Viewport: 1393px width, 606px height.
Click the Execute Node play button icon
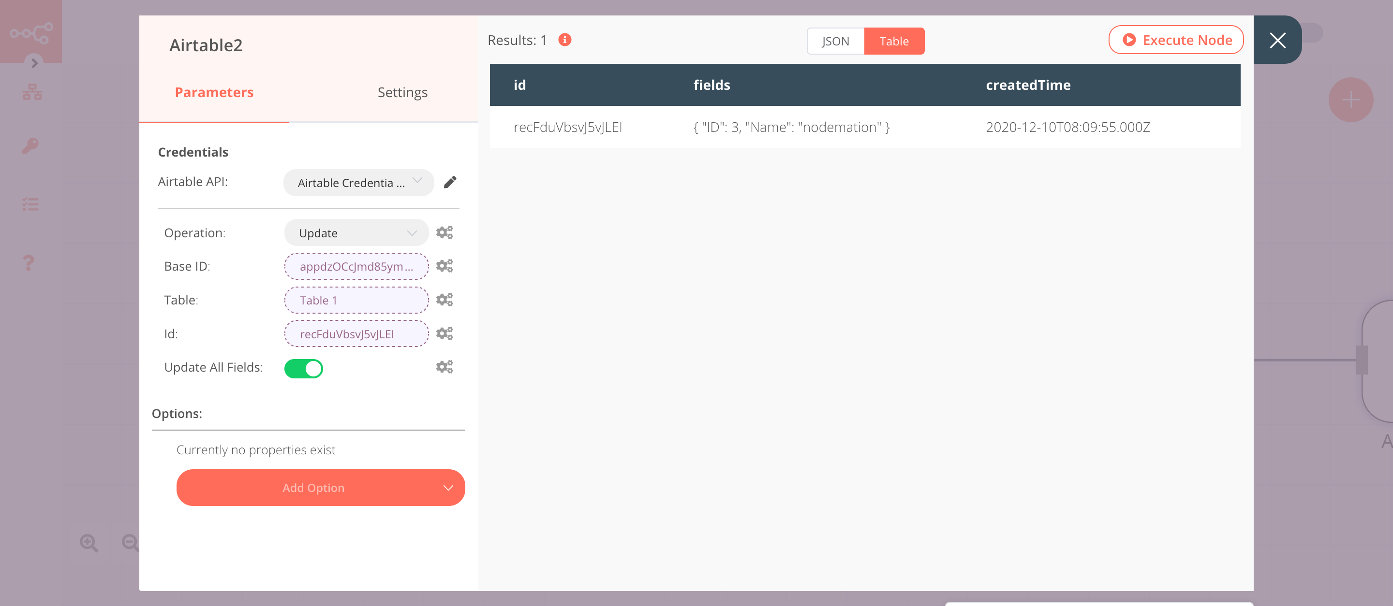(1129, 39)
